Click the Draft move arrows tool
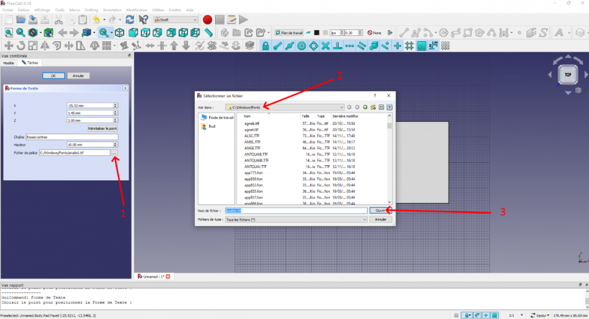 (9, 46)
